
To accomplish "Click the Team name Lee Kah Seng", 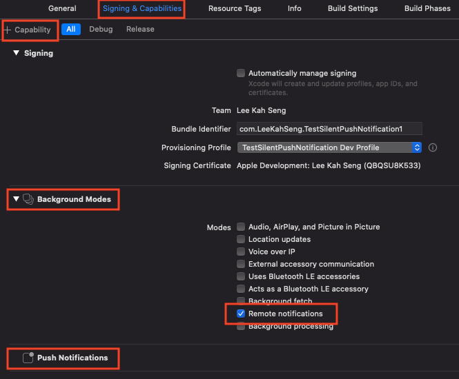I will [261, 110].
